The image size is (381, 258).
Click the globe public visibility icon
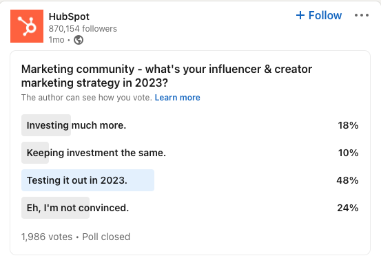(x=79, y=40)
